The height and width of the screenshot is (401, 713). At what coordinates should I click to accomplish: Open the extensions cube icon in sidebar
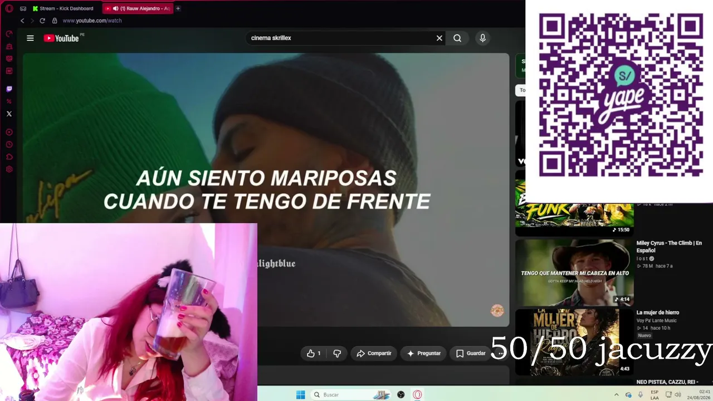[9, 157]
